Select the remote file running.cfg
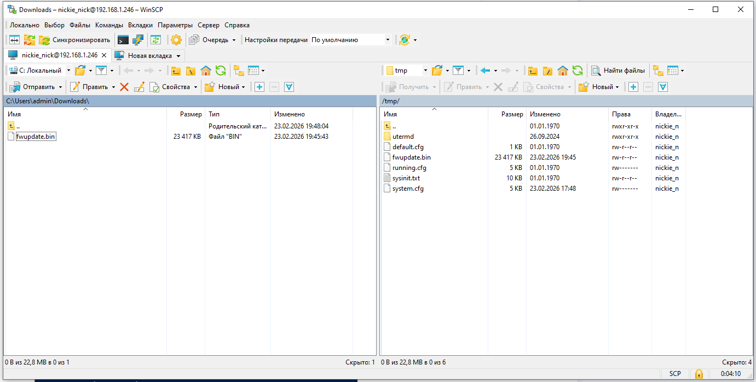This screenshot has width=756, height=382. pos(406,168)
